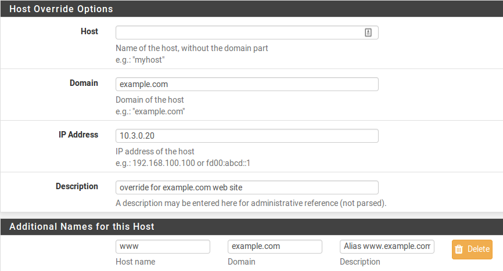Click the trash icon on Delete button
This screenshot has width=503, height=271.
click(459, 250)
